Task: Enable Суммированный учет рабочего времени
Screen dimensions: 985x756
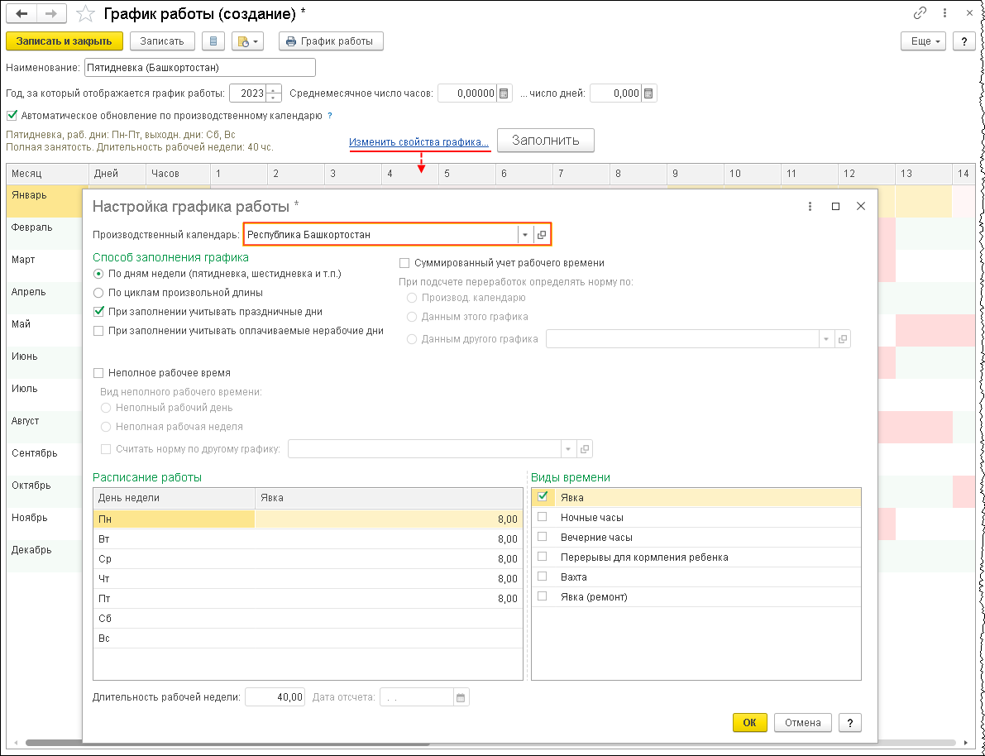Action: [404, 263]
